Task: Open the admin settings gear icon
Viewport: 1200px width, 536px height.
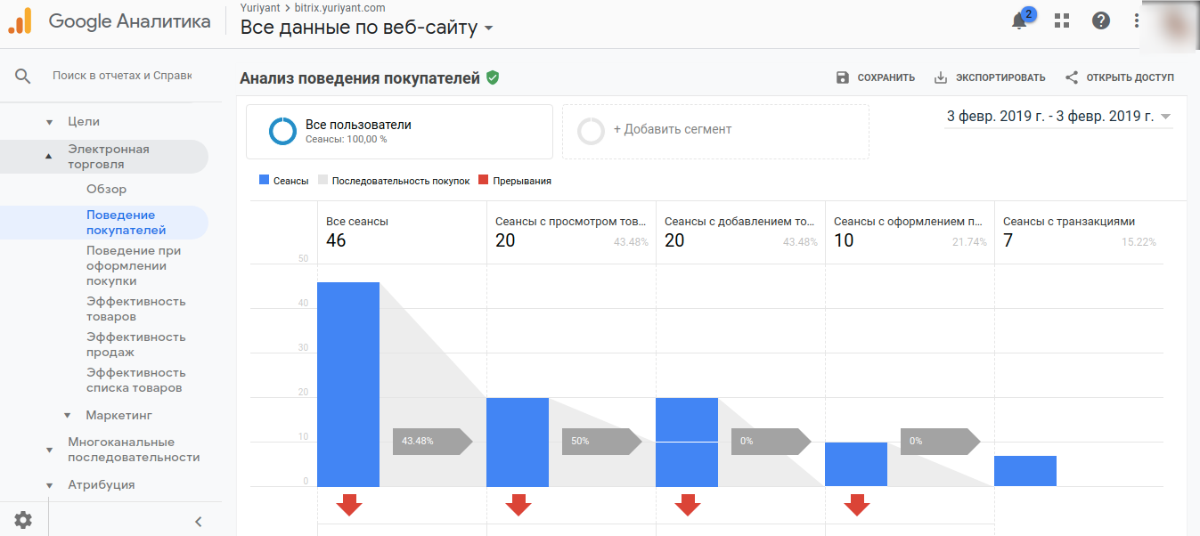Action: (x=23, y=520)
